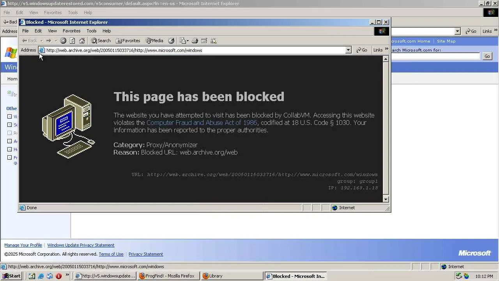Click the 'This page has been blocked' heading
499x281 pixels.
coord(199,97)
